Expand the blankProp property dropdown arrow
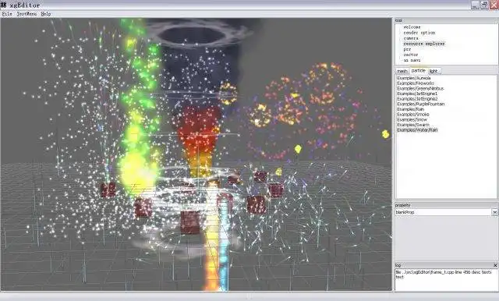499x301 pixels. 494,212
